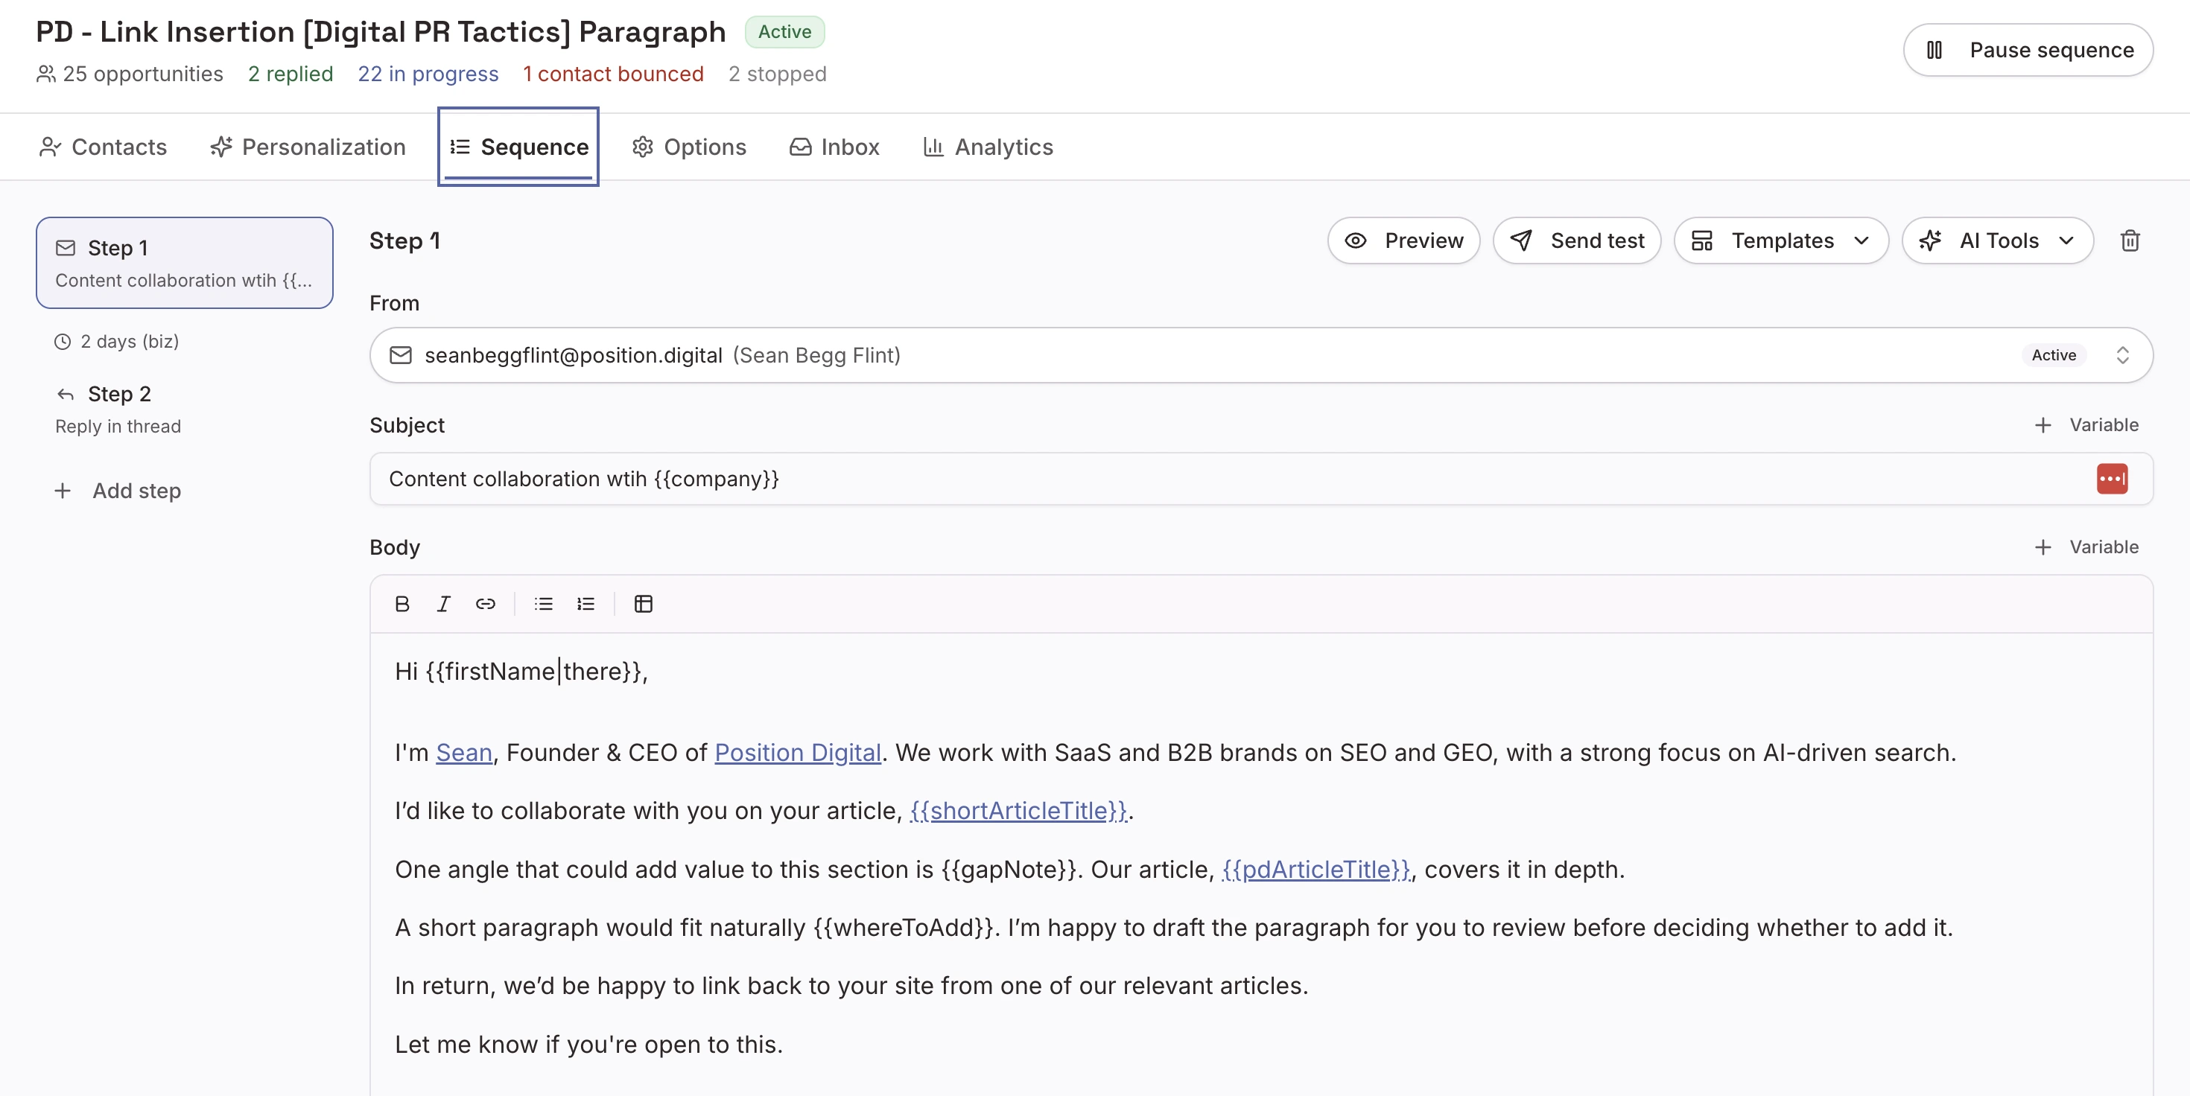Open the Position Digital link

pyautogui.click(x=798, y=753)
